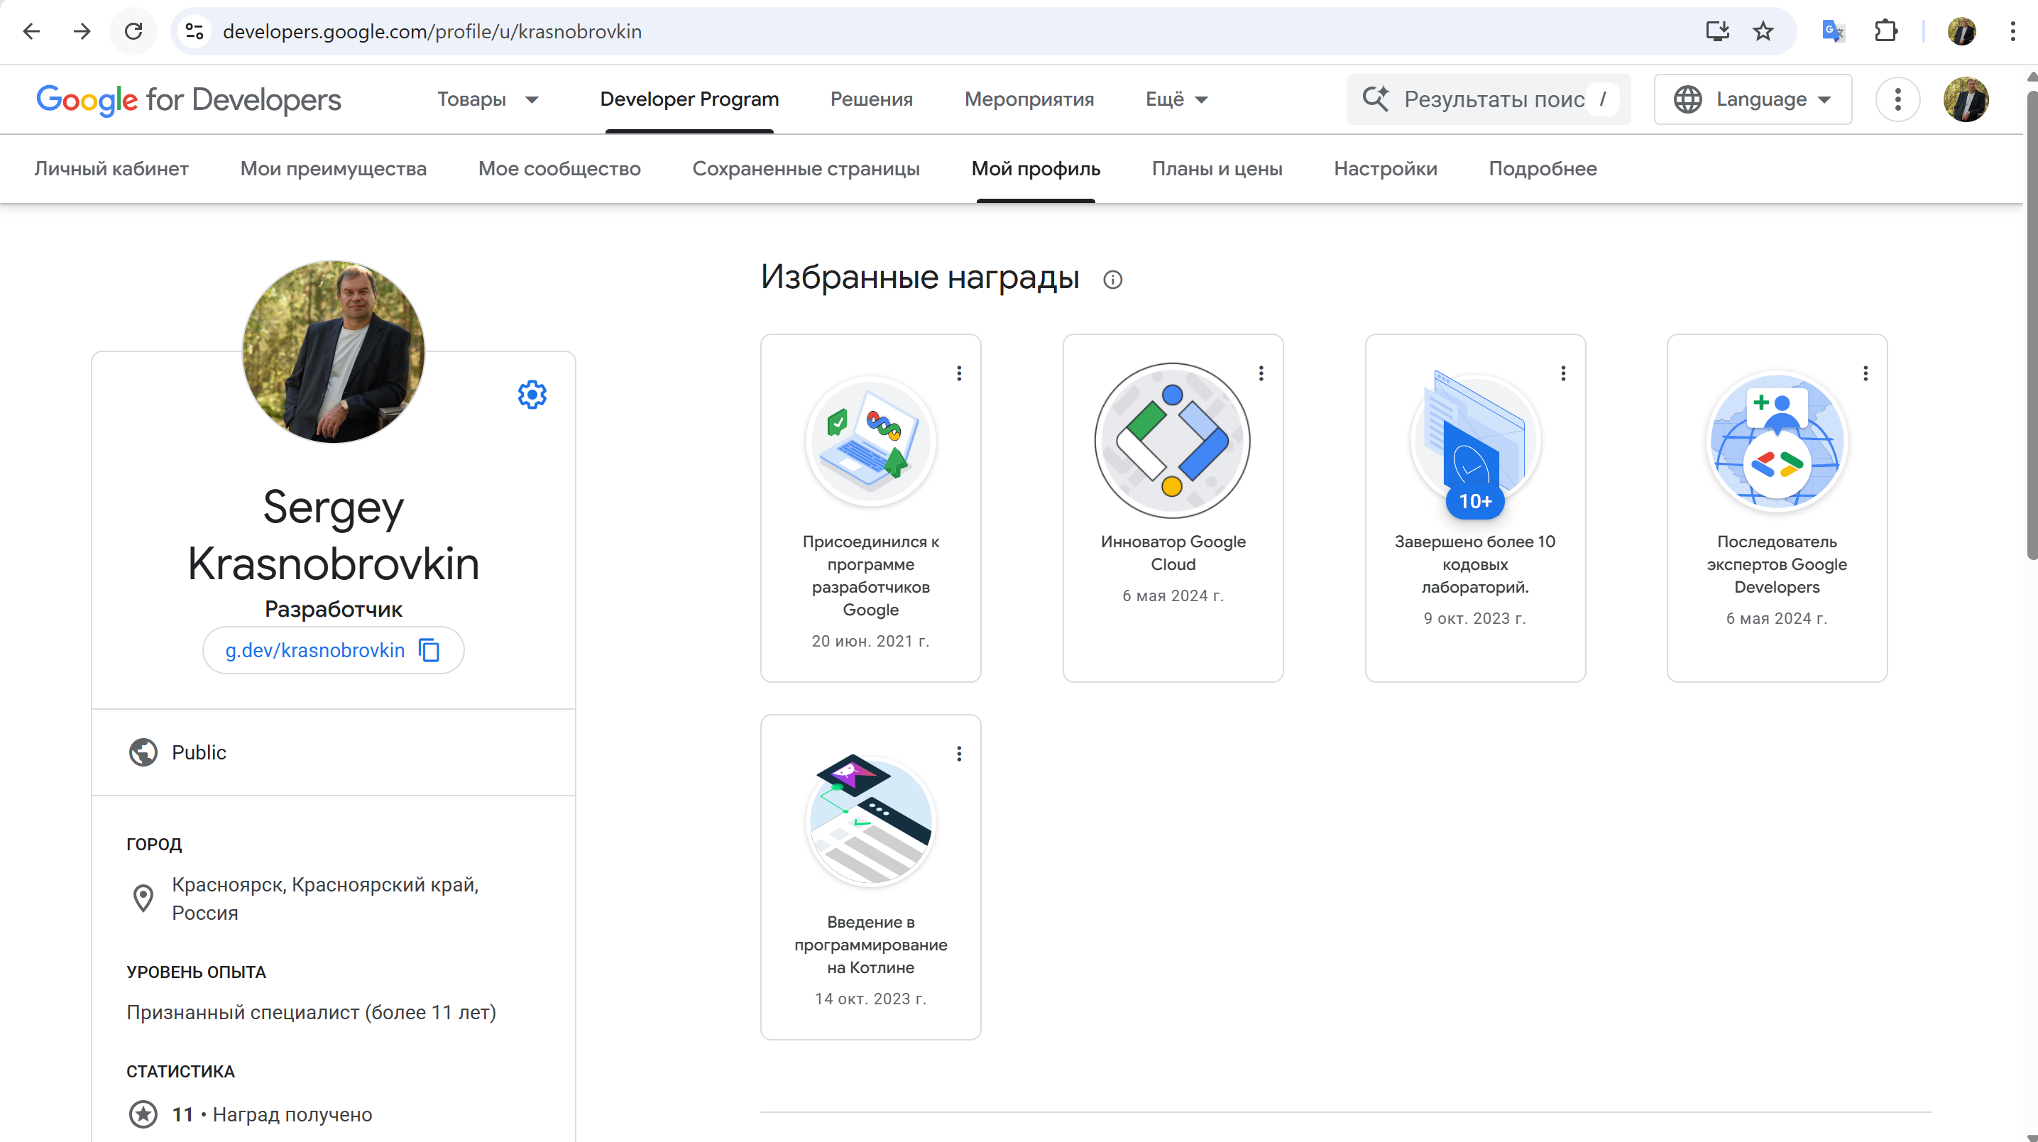Click the info icon next to Избранные награды

pyautogui.click(x=1112, y=279)
